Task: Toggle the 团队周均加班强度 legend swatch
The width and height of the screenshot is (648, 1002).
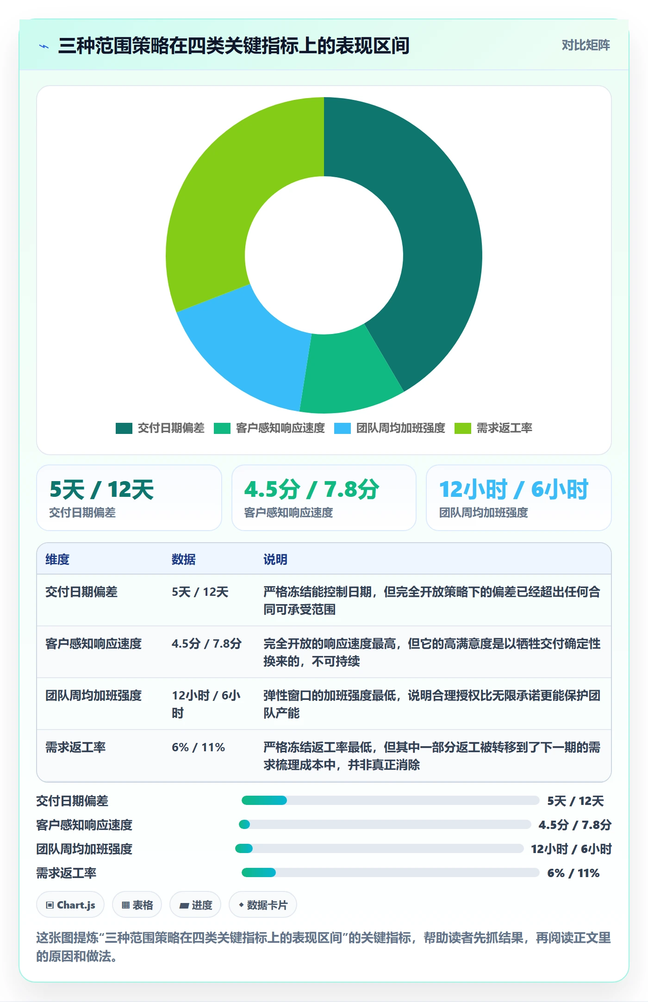Action: pos(343,428)
